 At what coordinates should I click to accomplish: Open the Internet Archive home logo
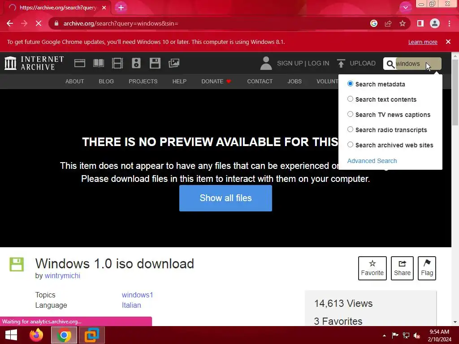pos(34,63)
